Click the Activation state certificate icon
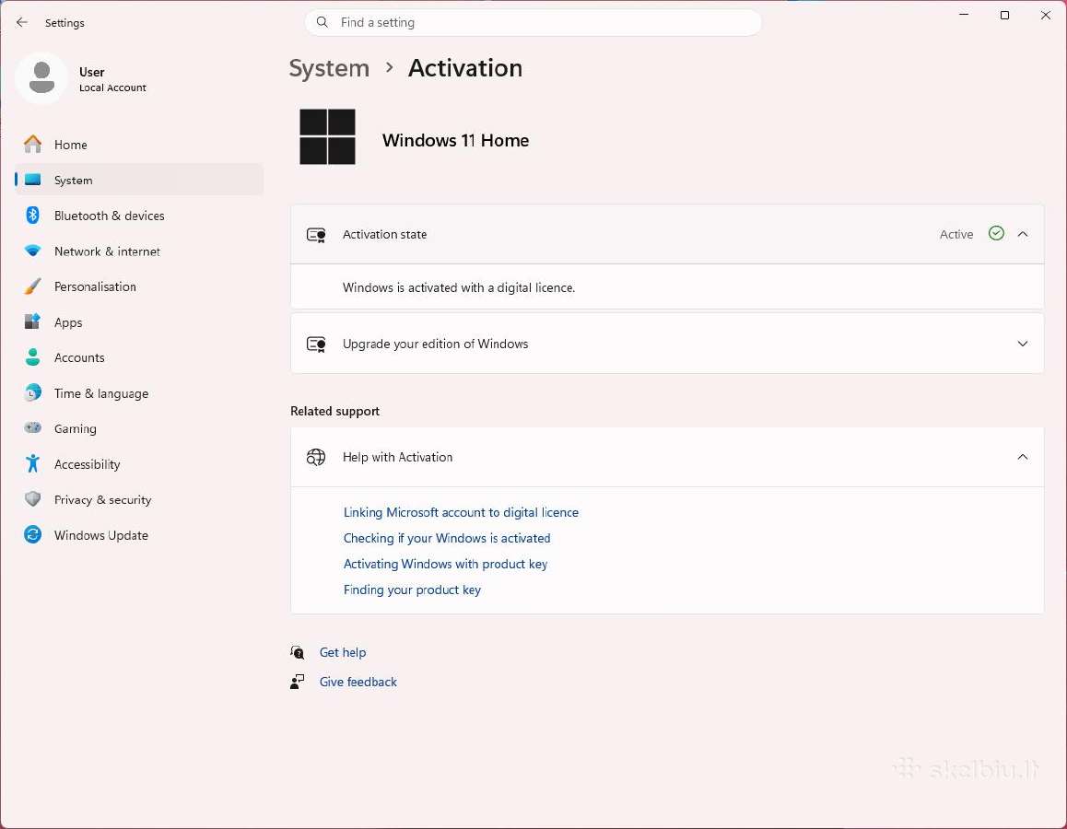 pyautogui.click(x=316, y=235)
